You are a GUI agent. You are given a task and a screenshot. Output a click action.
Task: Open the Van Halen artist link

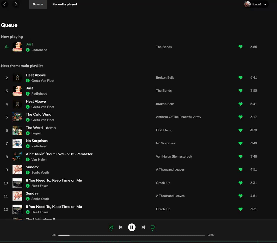click(39, 160)
